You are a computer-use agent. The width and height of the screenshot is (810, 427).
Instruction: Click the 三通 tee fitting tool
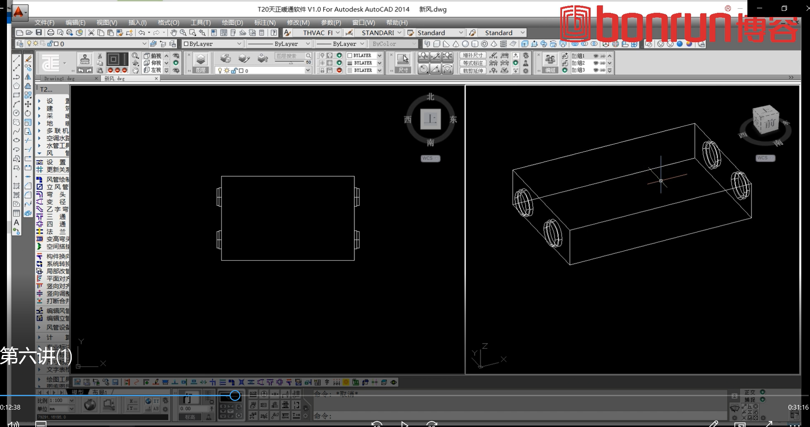point(40,217)
